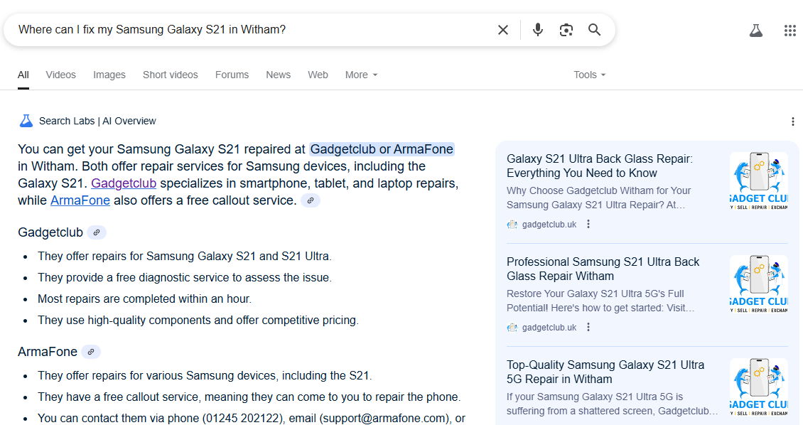Click bullet 'repairs for various Samsung devices'
Image resolution: width=803 pixels, height=425 pixels.
point(205,375)
